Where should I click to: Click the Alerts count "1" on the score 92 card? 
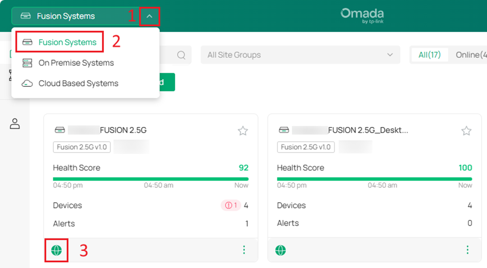point(247,223)
